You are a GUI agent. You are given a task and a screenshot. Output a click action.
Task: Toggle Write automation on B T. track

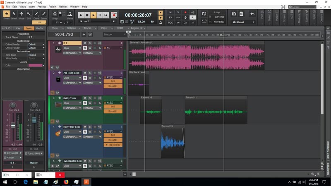90,48
